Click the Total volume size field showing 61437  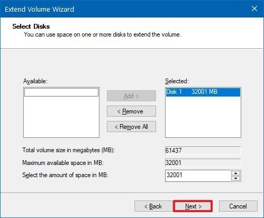pos(203,151)
